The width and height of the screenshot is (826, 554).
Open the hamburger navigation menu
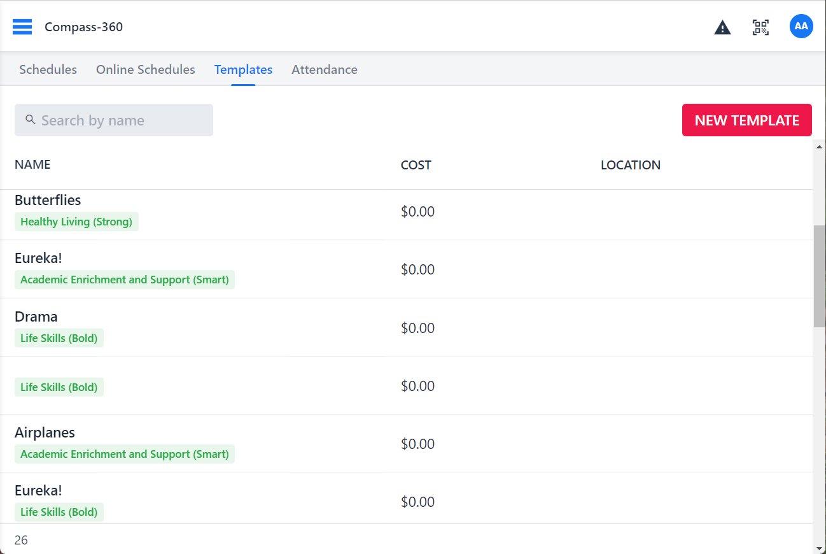[22, 27]
